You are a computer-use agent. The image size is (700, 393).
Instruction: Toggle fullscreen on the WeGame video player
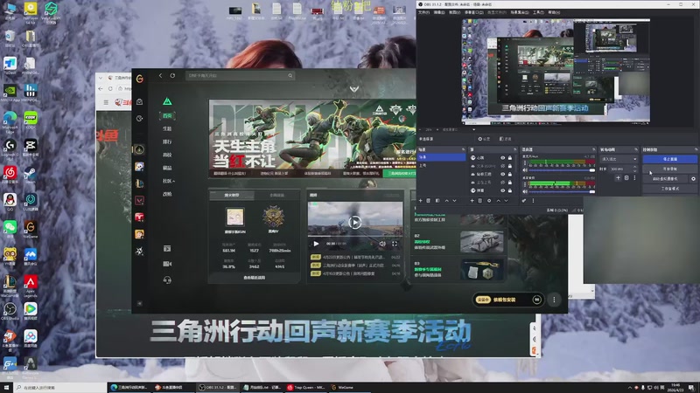click(395, 244)
